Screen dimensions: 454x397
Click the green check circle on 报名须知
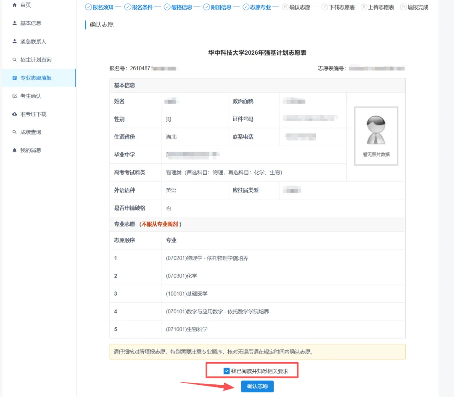pyautogui.click(x=87, y=7)
